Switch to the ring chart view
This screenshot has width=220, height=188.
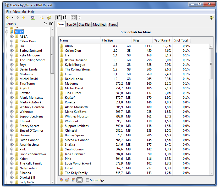pos(67,180)
